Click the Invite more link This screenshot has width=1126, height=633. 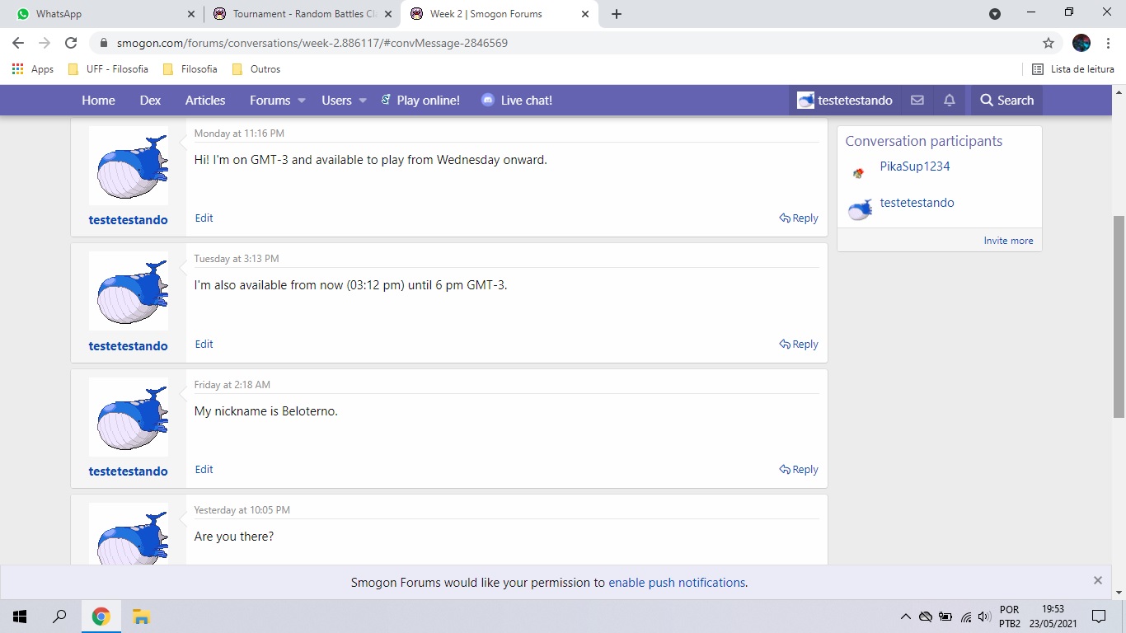click(1007, 241)
